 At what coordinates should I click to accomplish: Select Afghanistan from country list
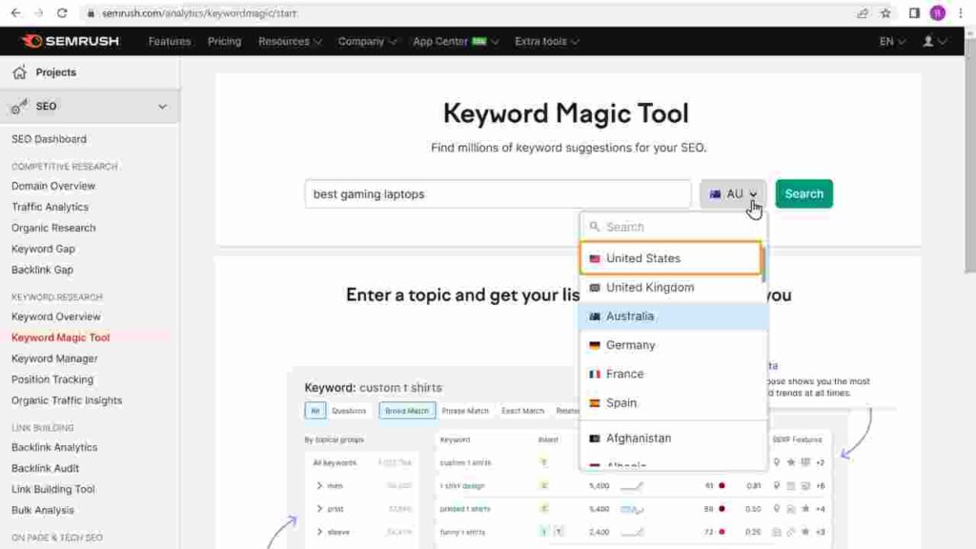(674, 438)
